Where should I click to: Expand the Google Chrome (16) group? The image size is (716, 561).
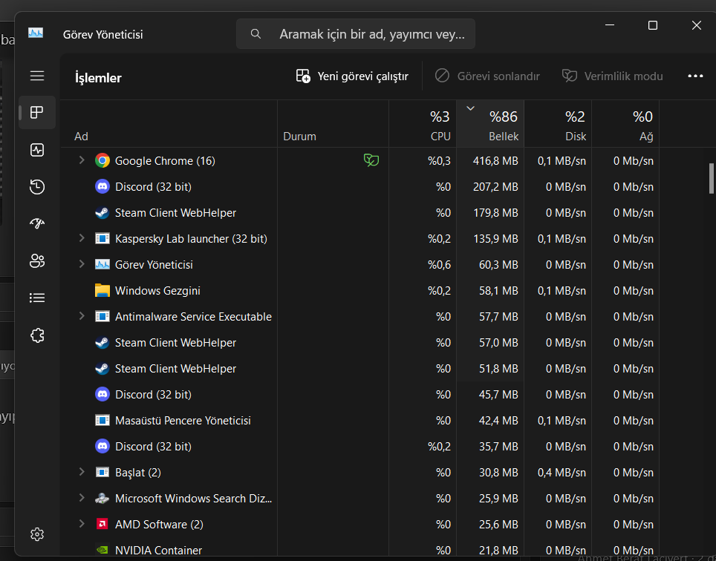[82, 160]
